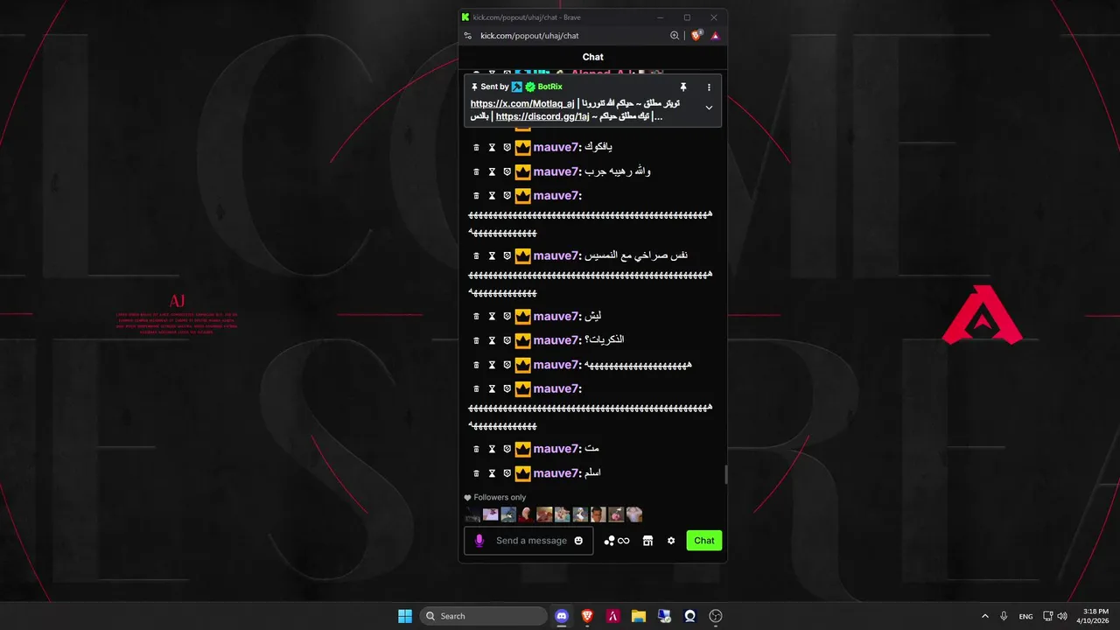Send message with green Chat button
This screenshot has height=630, width=1120.
(x=704, y=541)
